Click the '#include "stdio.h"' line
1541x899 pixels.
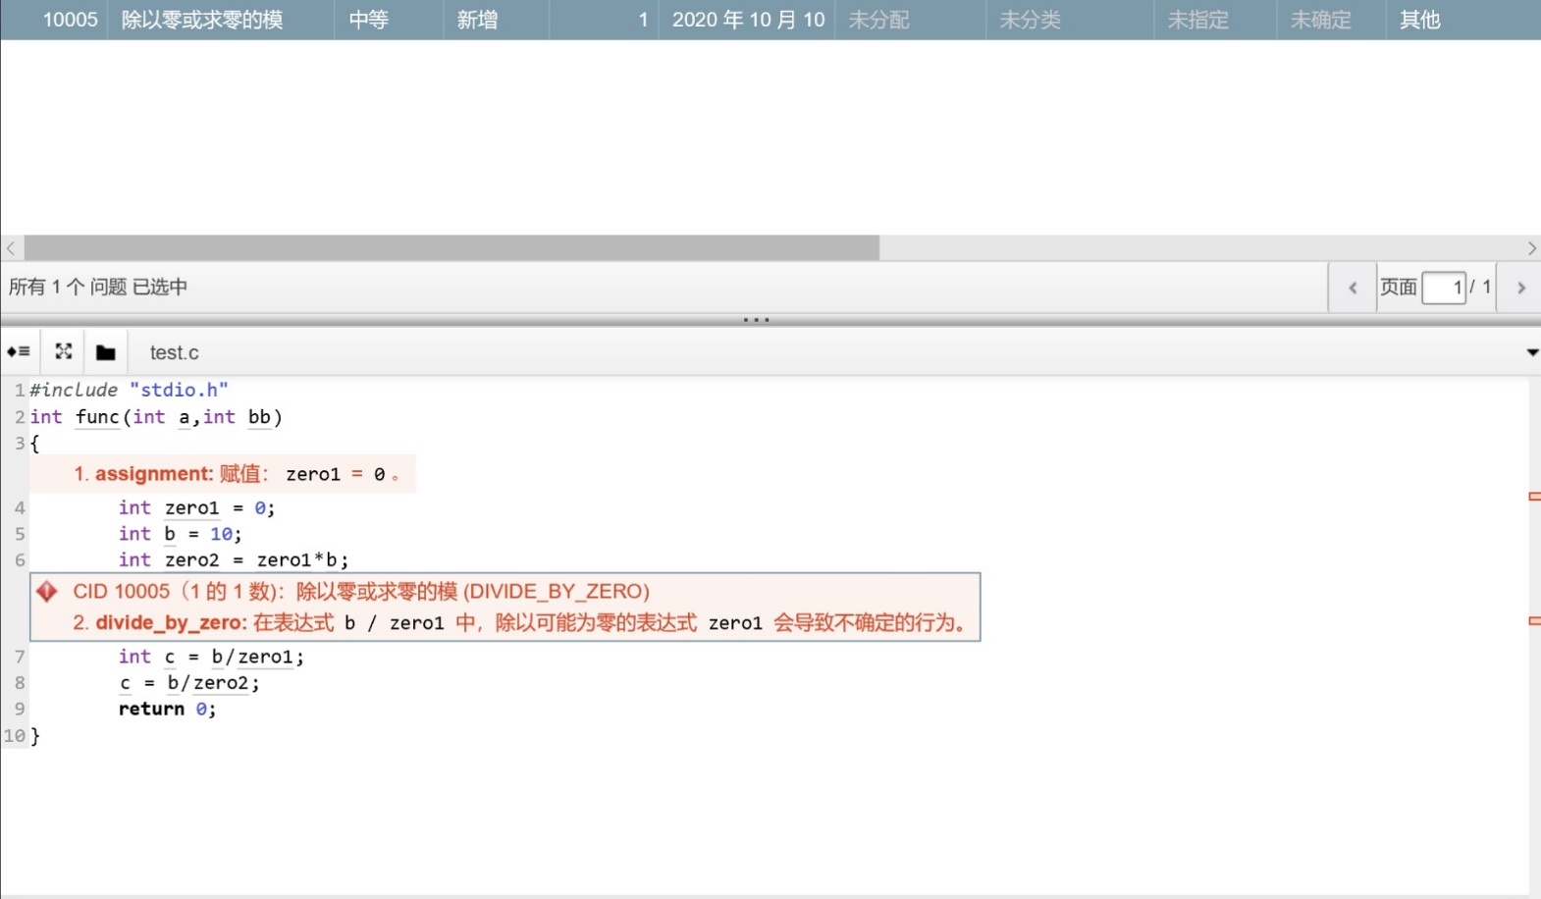click(129, 390)
